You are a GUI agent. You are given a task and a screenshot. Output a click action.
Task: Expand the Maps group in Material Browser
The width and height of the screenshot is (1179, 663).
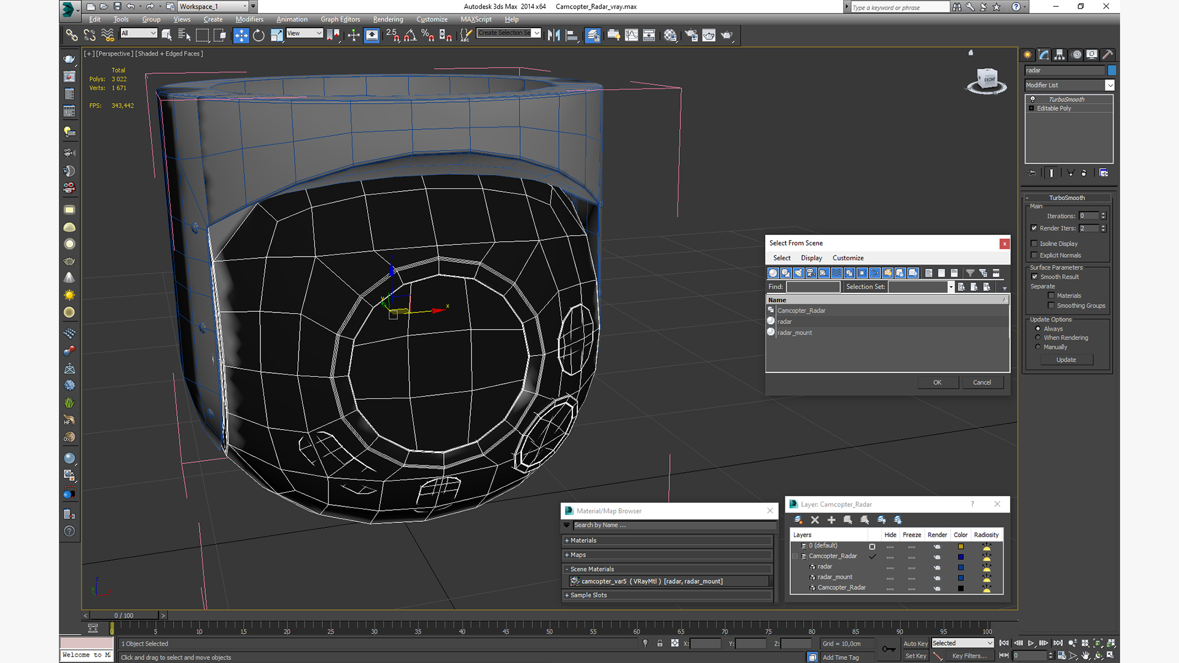point(667,555)
